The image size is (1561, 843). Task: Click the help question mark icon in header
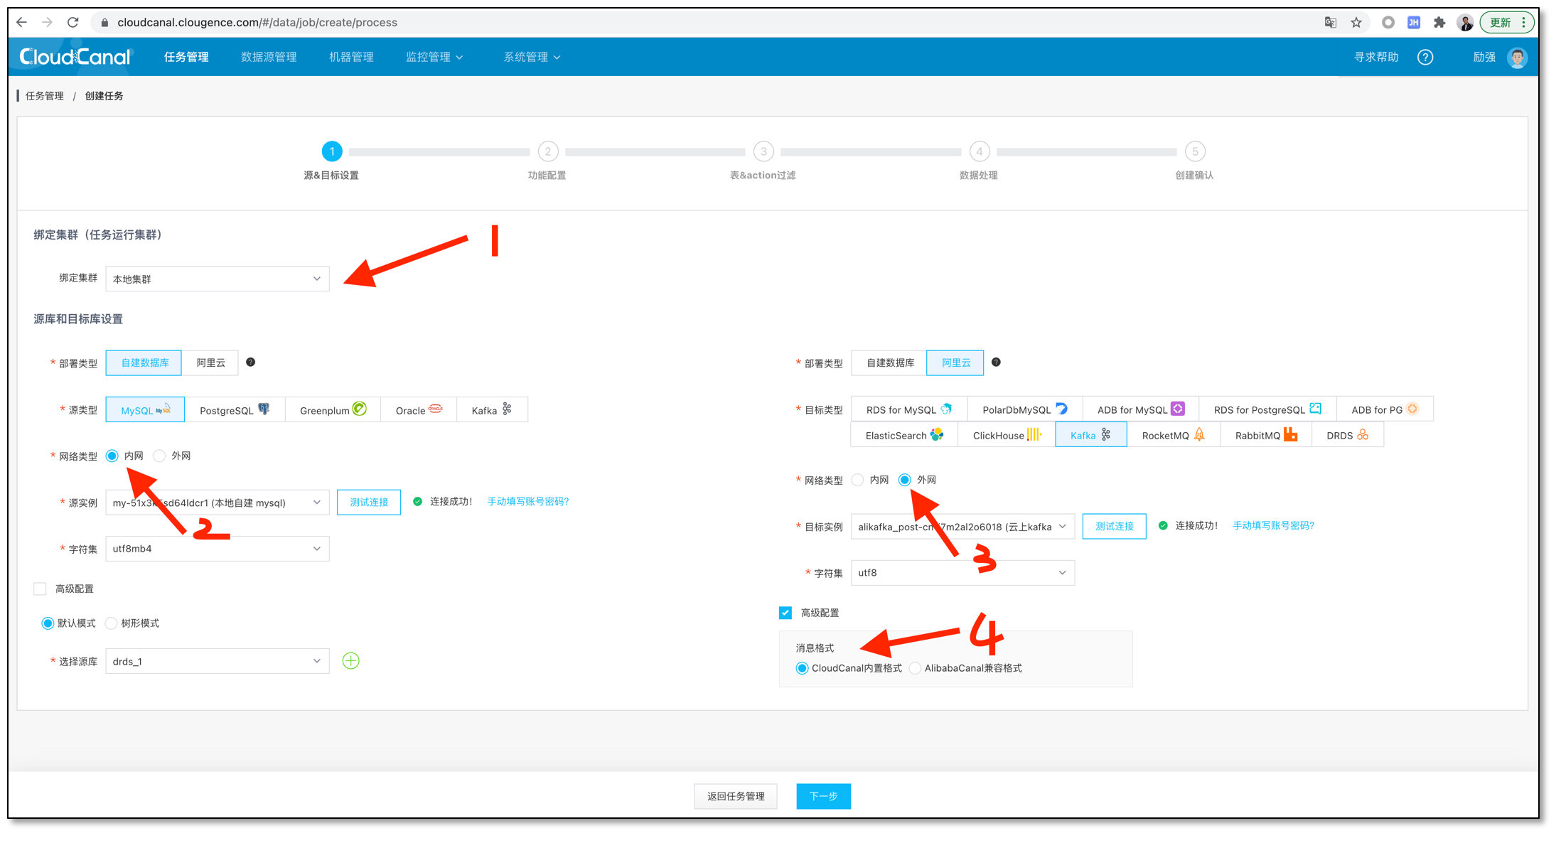1425,58
